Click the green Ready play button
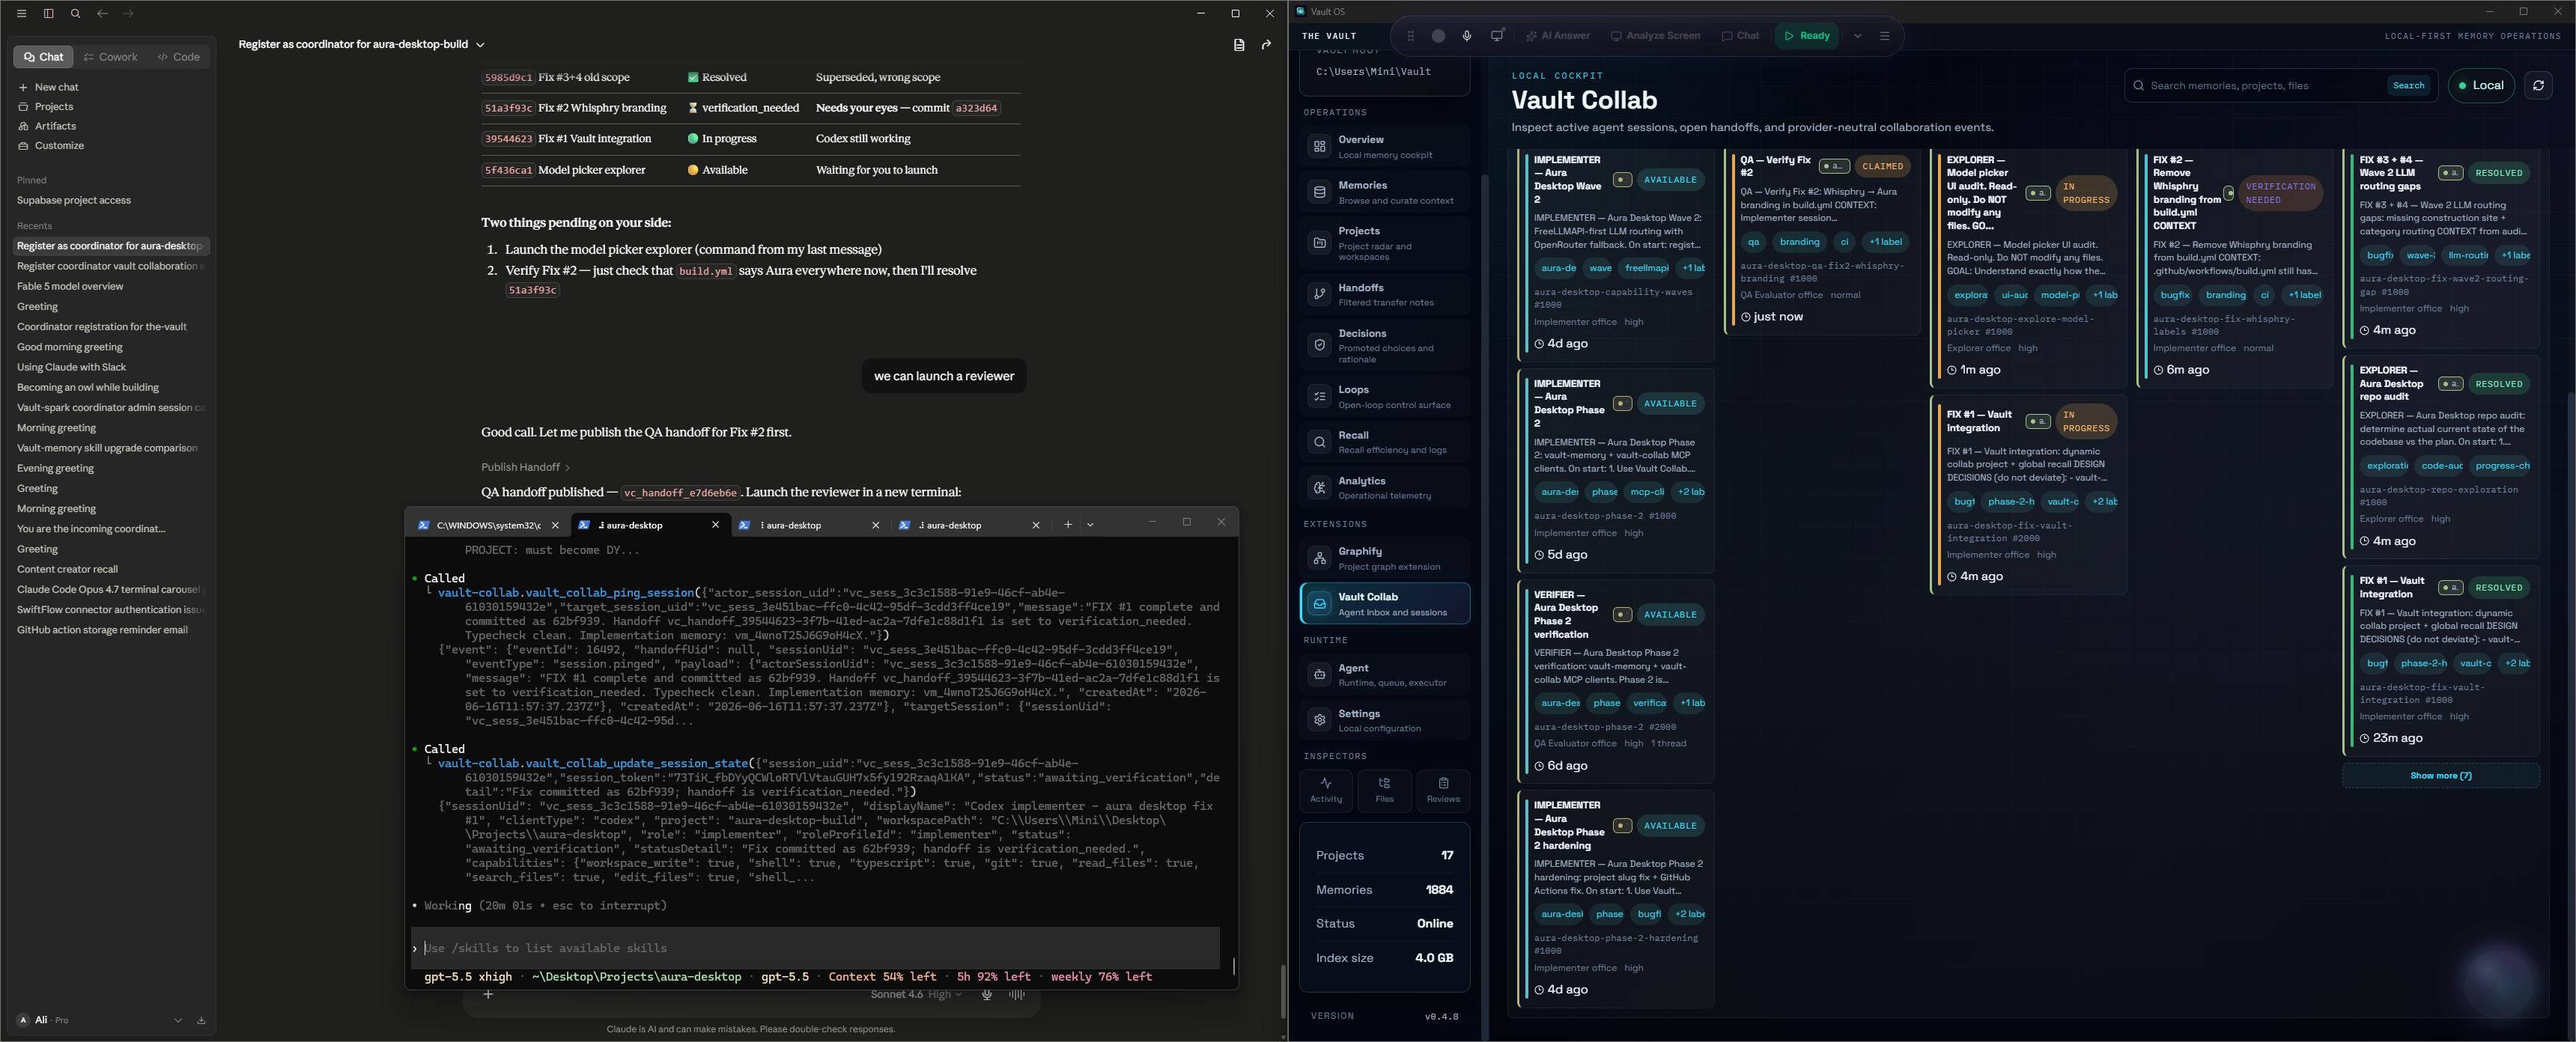The width and height of the screenshot is (2576, 1042). [x=1807, y=36]
